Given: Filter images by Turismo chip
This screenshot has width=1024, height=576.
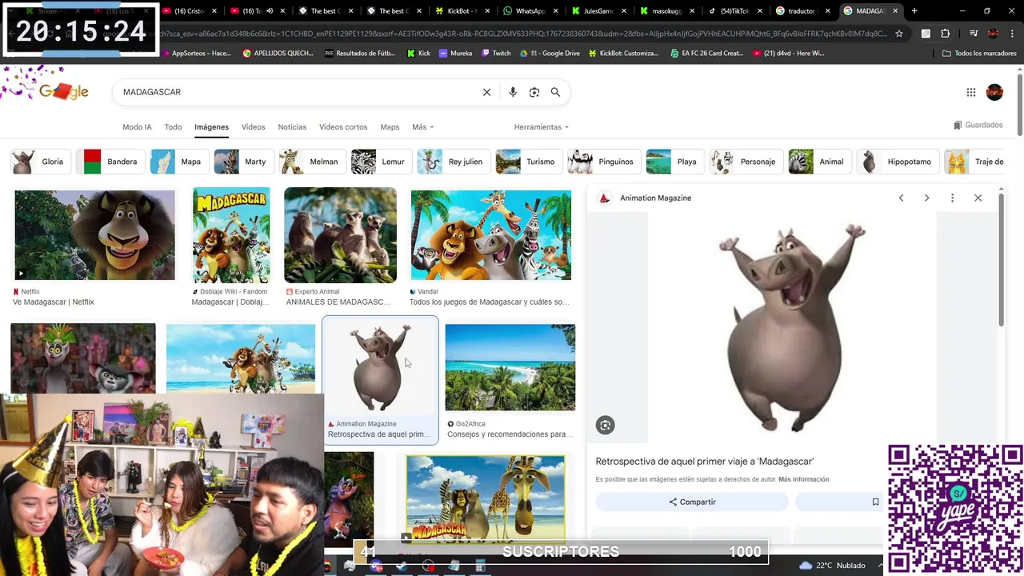Looking at the screenshot, I should click(528, 162).
